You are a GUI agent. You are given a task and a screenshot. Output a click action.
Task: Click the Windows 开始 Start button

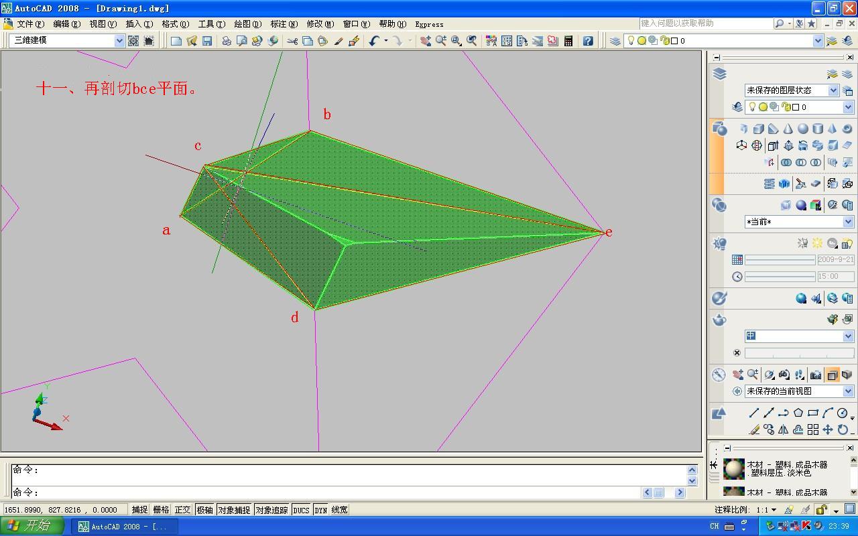point(32,527)
